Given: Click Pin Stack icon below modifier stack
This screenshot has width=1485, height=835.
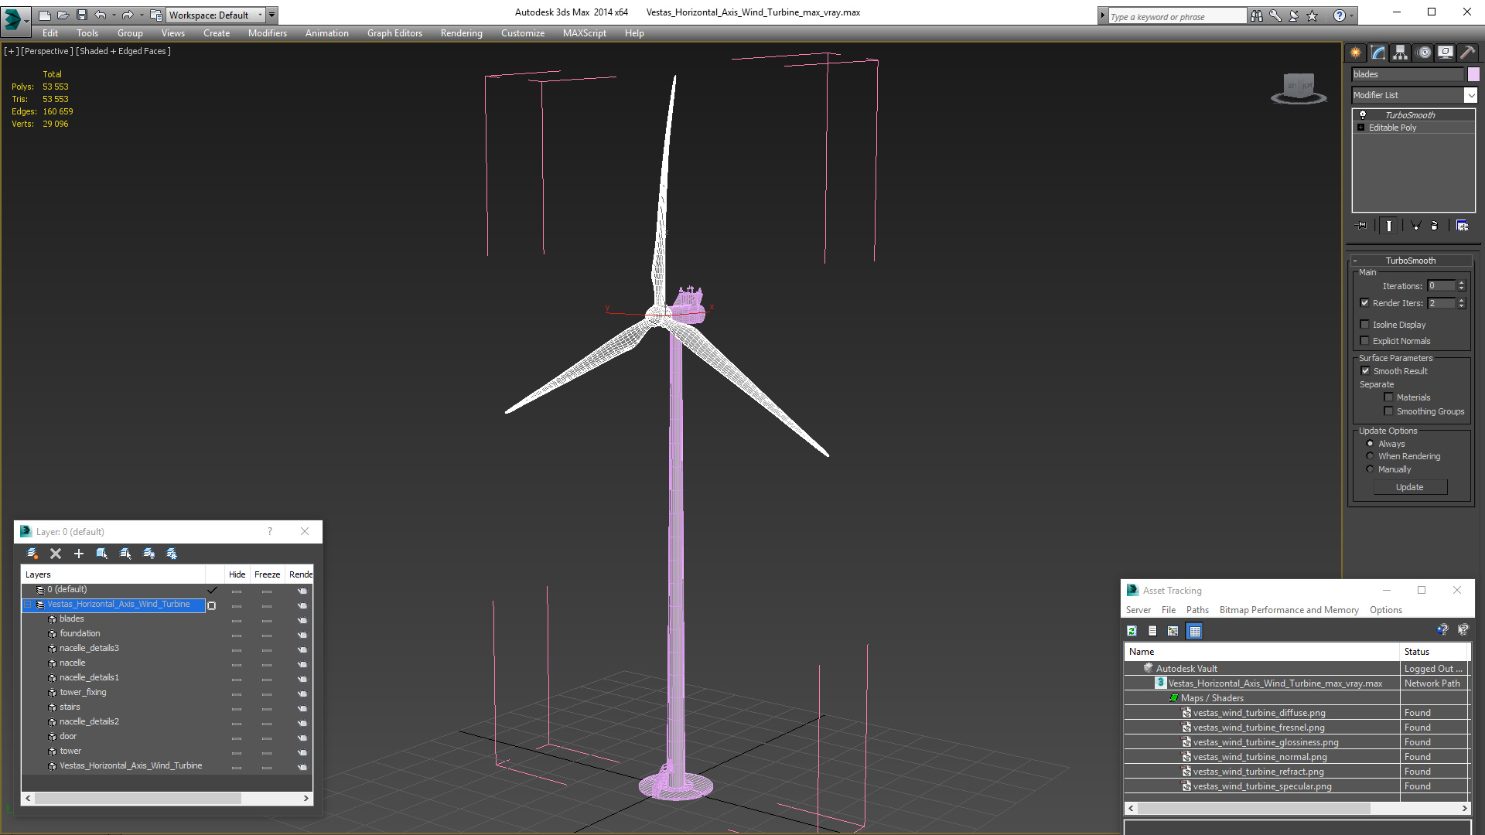Looking at the screenshot, I should coord(1362,226).
